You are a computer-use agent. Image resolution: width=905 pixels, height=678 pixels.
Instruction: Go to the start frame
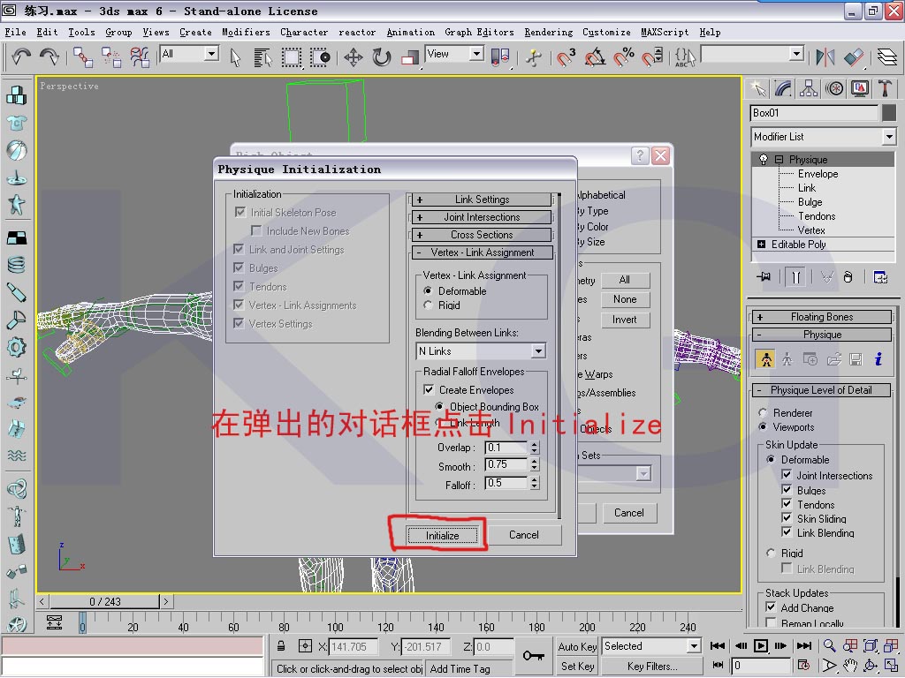pyautogui.click(x=718, y=645)
